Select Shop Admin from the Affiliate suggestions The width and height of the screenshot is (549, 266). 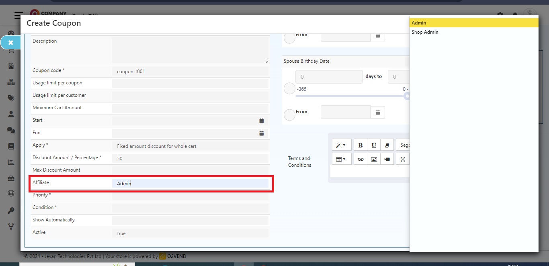pos(425,32)
